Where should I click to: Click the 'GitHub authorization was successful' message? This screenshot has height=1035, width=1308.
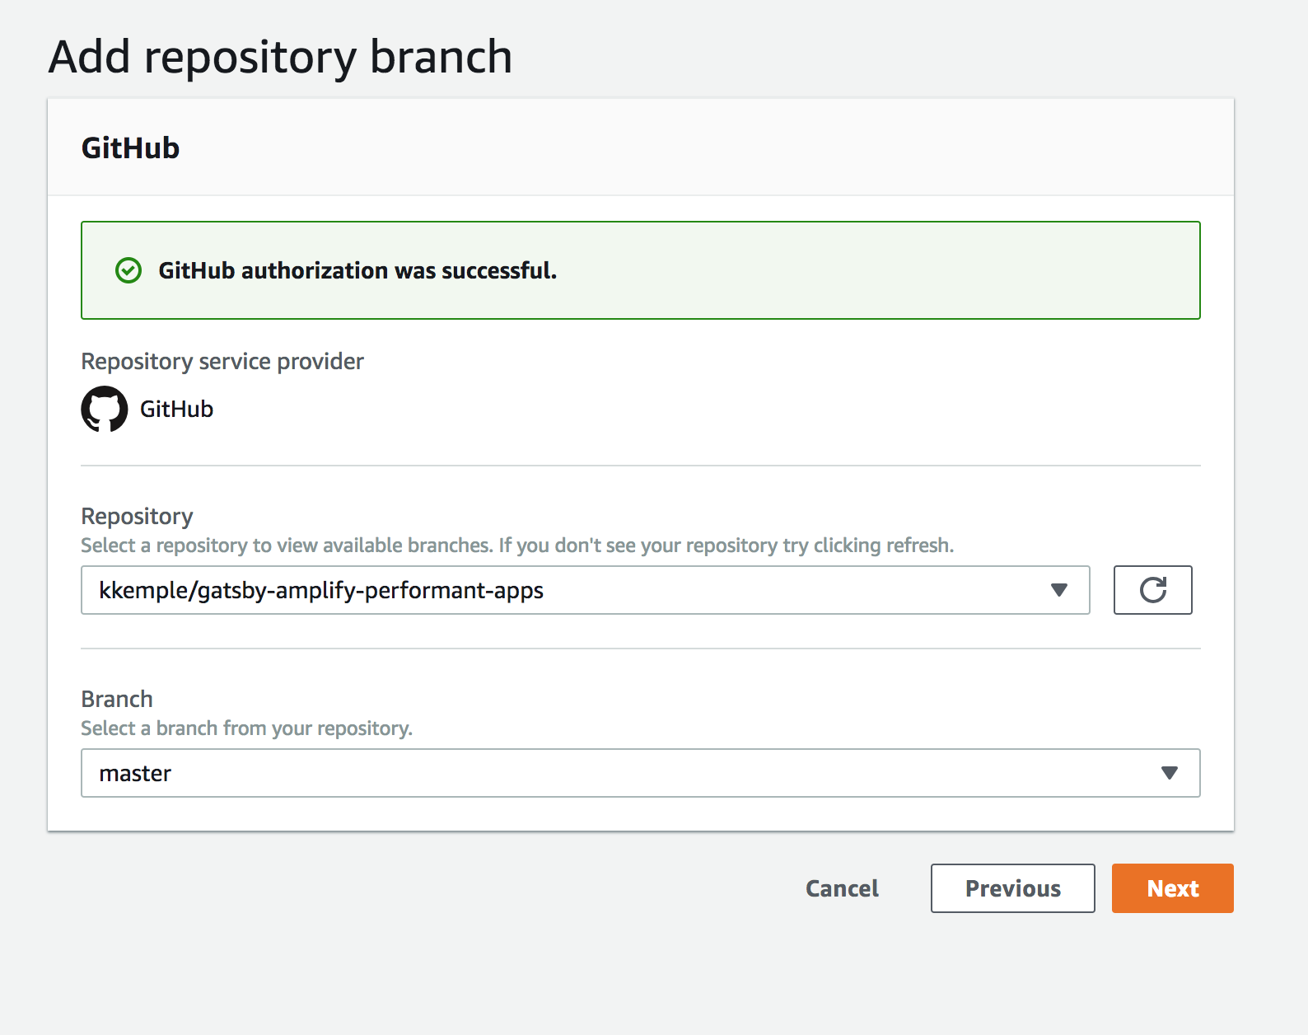[x=357, y=270]
